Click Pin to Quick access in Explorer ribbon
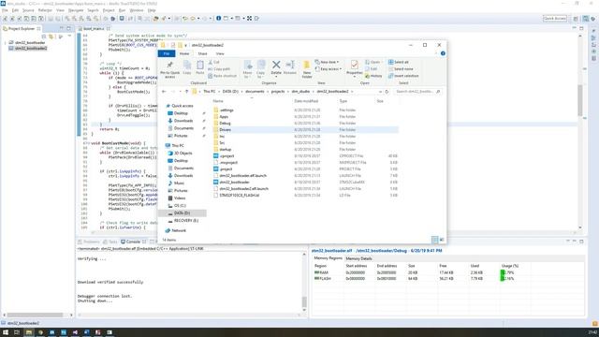 tap(169, 69)
